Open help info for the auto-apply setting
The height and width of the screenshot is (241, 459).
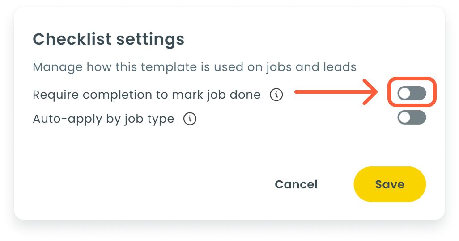point(190,119)
